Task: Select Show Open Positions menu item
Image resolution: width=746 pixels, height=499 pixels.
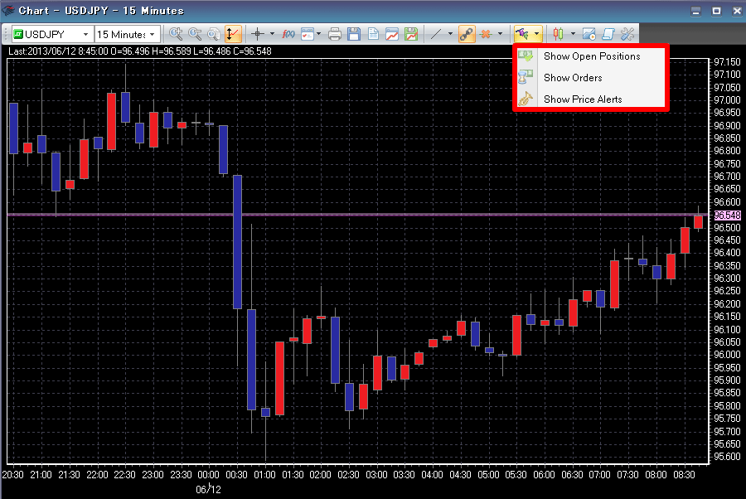Action: [591, 56]
